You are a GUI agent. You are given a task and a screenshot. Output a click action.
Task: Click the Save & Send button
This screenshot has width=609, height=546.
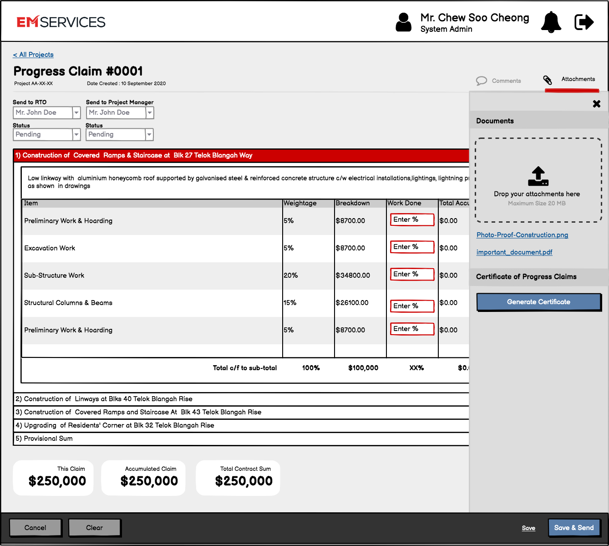pyautogui.click(x=574, y=528)
